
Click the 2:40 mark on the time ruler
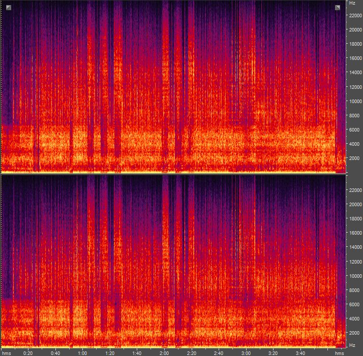[x=219, y=353]
